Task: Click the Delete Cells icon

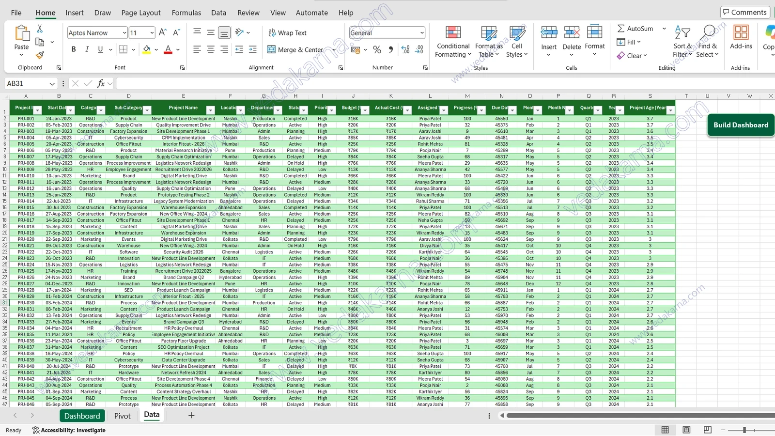Action: [x=572, y=33]
